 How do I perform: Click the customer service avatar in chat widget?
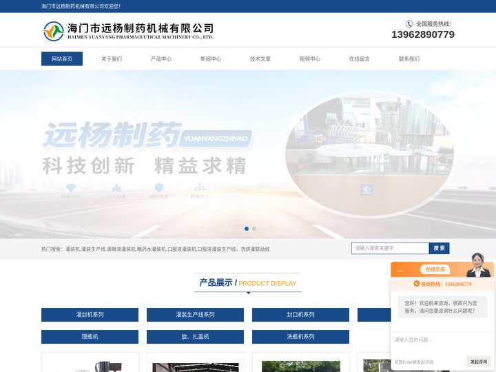click(478, 265)
